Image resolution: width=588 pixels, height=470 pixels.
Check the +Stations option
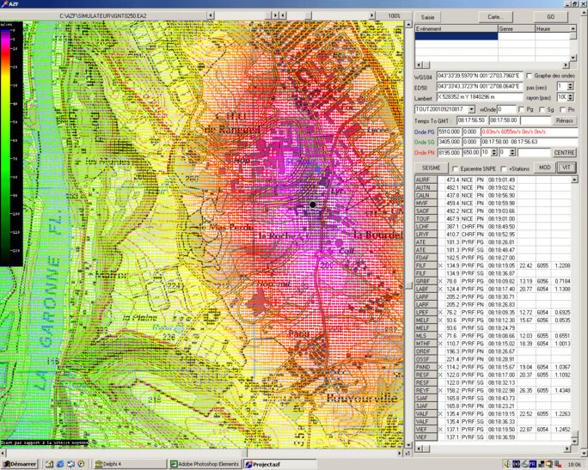point(505,168)
